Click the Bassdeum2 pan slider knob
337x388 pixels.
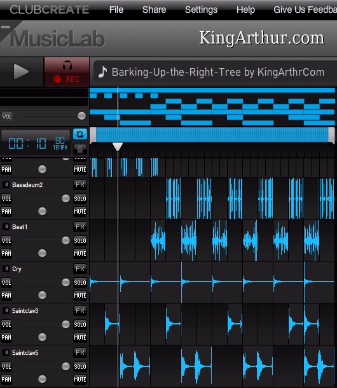(43, 211)
